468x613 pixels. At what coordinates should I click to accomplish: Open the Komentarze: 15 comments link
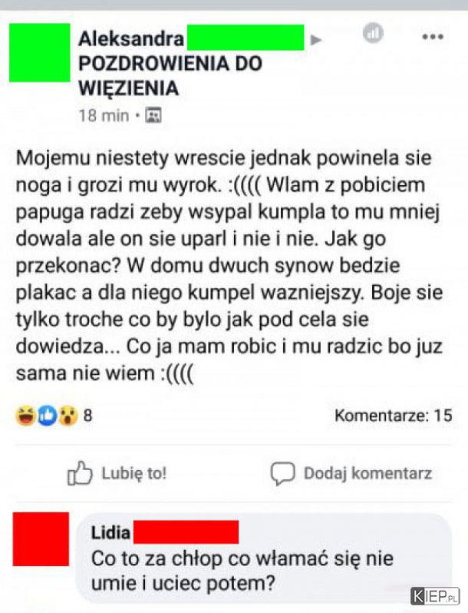pos(394,416)
